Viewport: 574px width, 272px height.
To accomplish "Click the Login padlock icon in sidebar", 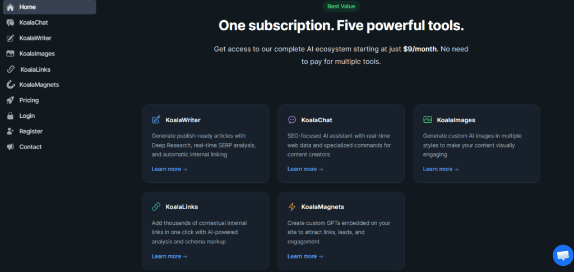I will (x=10, y=116).
